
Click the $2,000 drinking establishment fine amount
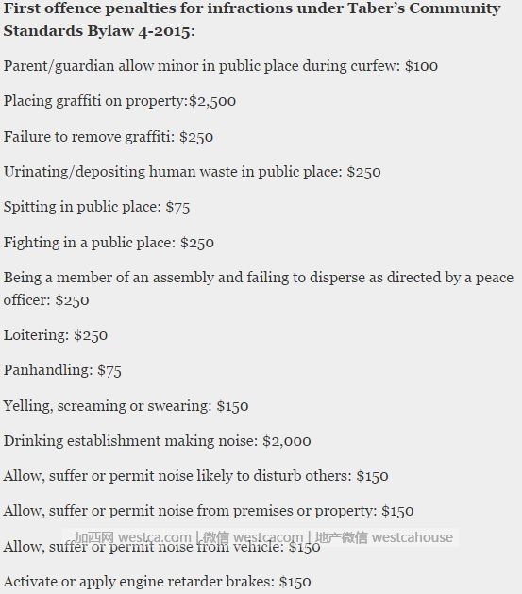[x=287, y=441]
